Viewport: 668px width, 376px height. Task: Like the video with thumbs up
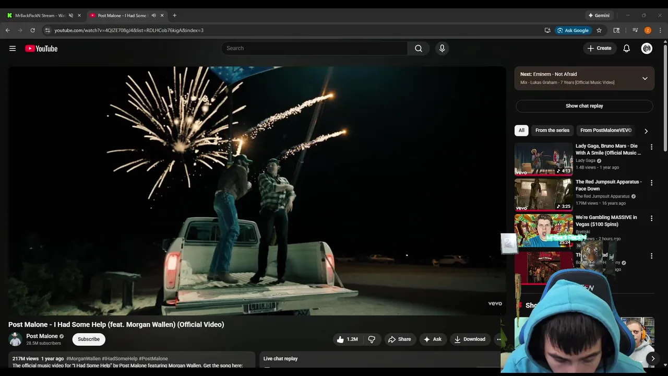pyautogui.click(x=347, y=339)
